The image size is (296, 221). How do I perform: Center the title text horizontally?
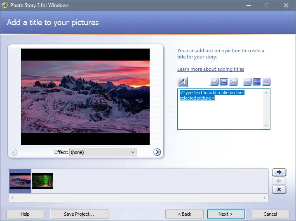pos(224,82)
